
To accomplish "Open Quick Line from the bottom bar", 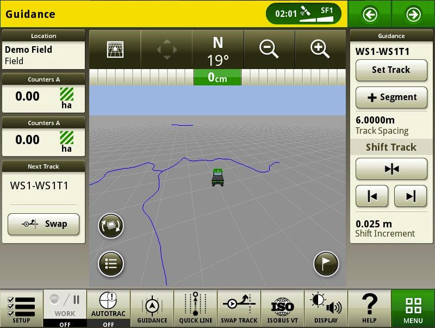I will pos(195,307).
